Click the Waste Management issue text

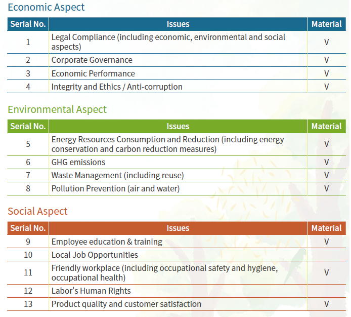pyautogui.click(x=117, y=175)
